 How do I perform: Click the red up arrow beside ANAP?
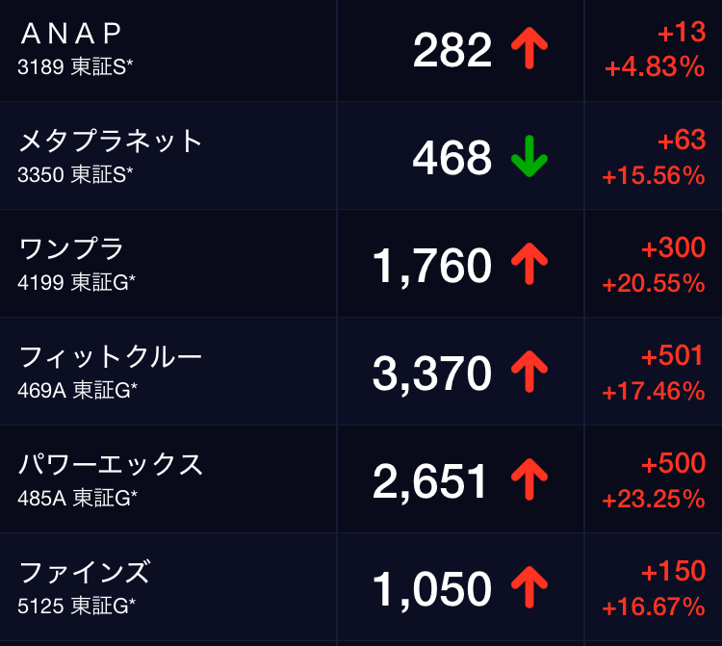(x=529, y=49)
